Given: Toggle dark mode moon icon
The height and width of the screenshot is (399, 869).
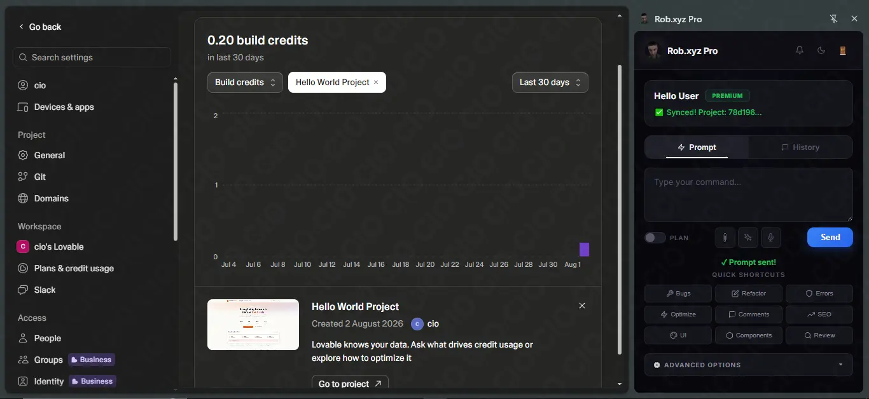Looking at the screenshot, I should pyautogui.click(x=821, y=51).
